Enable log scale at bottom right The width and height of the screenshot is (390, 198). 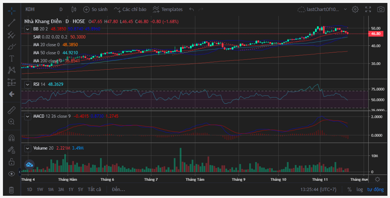359,190
